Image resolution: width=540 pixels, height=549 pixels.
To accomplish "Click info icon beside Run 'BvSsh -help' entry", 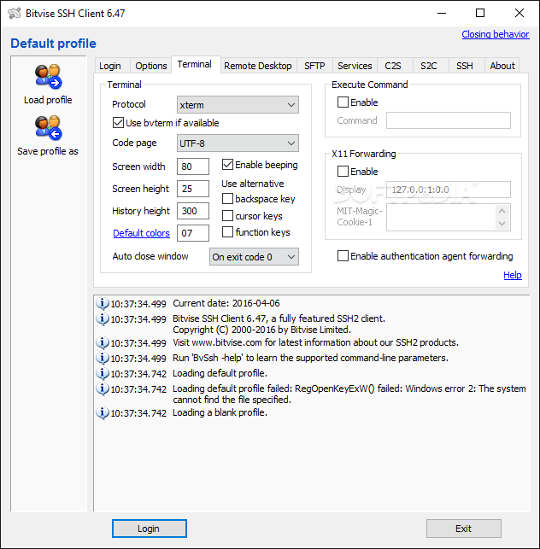I will coord(103,359).
